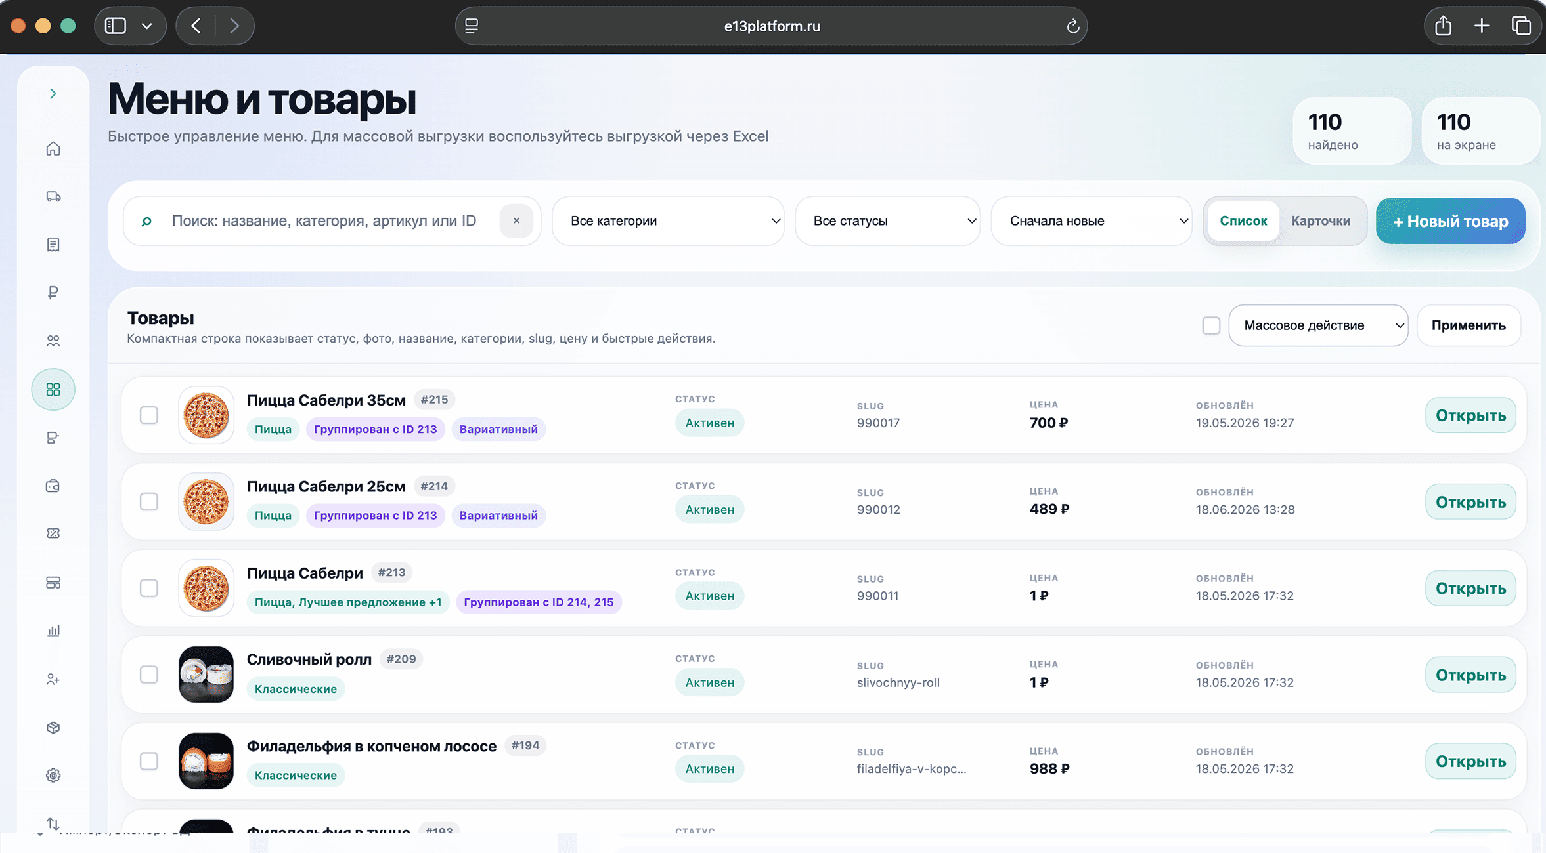This screenshot has height=853, width=1546.
Task: Go back with the browser back arrow
Action: (x=196, y=26)
